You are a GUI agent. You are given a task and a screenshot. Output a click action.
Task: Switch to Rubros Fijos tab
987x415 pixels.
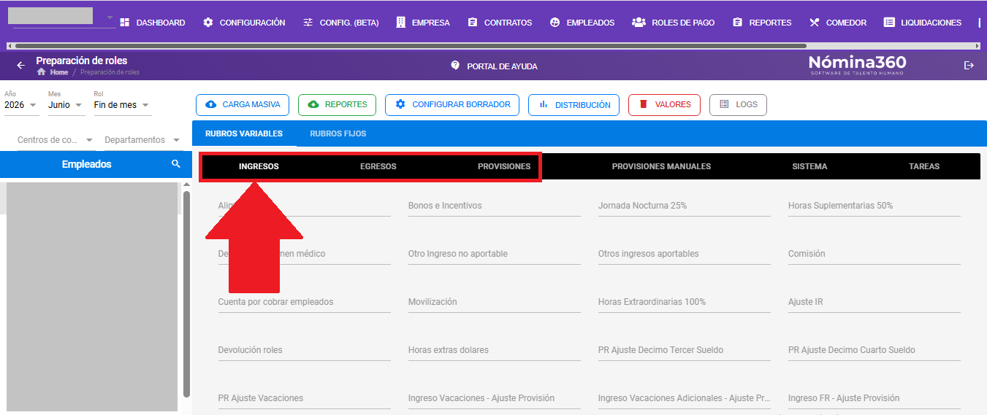pos(338,133)
